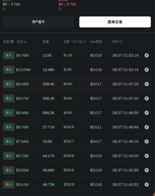Click the 时间 column header label
This screenshot has width=155, height=196.
115,42
